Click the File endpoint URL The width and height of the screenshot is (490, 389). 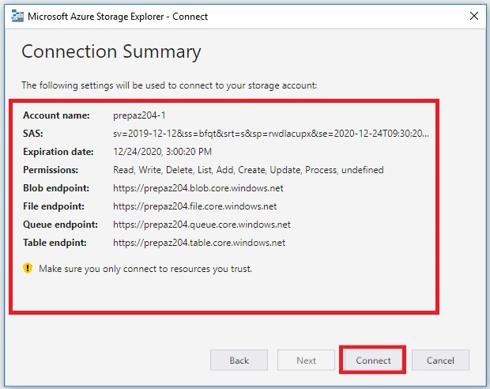[x=195, y=206]
